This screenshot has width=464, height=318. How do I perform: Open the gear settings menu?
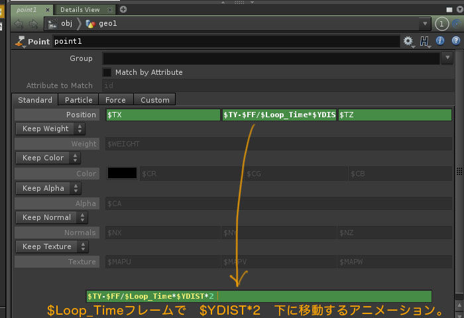[x=408, y=41]
